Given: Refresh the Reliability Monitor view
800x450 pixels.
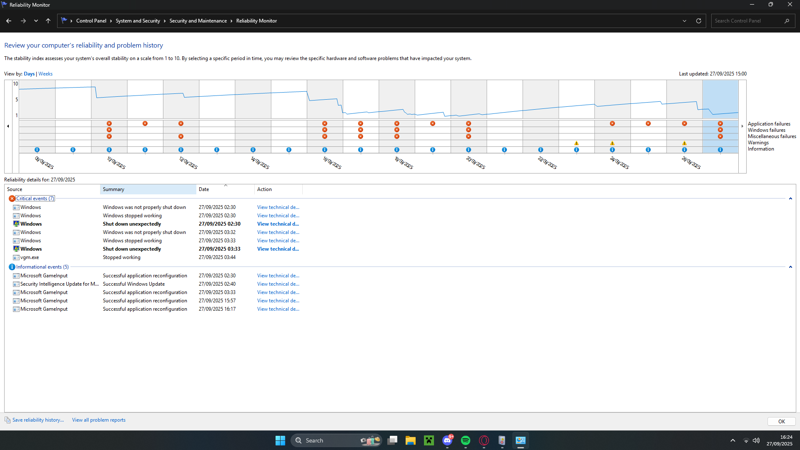Looking at the screenshot, I should (x=699, y=21).
